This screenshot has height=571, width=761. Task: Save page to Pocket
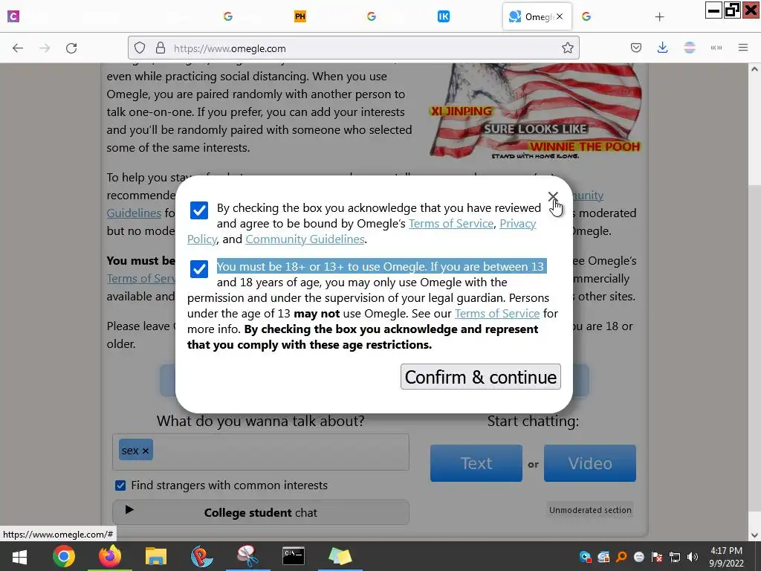click(x=636, y=48)
